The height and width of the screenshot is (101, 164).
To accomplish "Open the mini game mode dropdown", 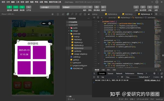I will click(x=50, y=7).
